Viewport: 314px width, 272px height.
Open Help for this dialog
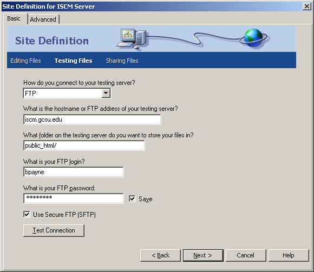click(289, 255)
